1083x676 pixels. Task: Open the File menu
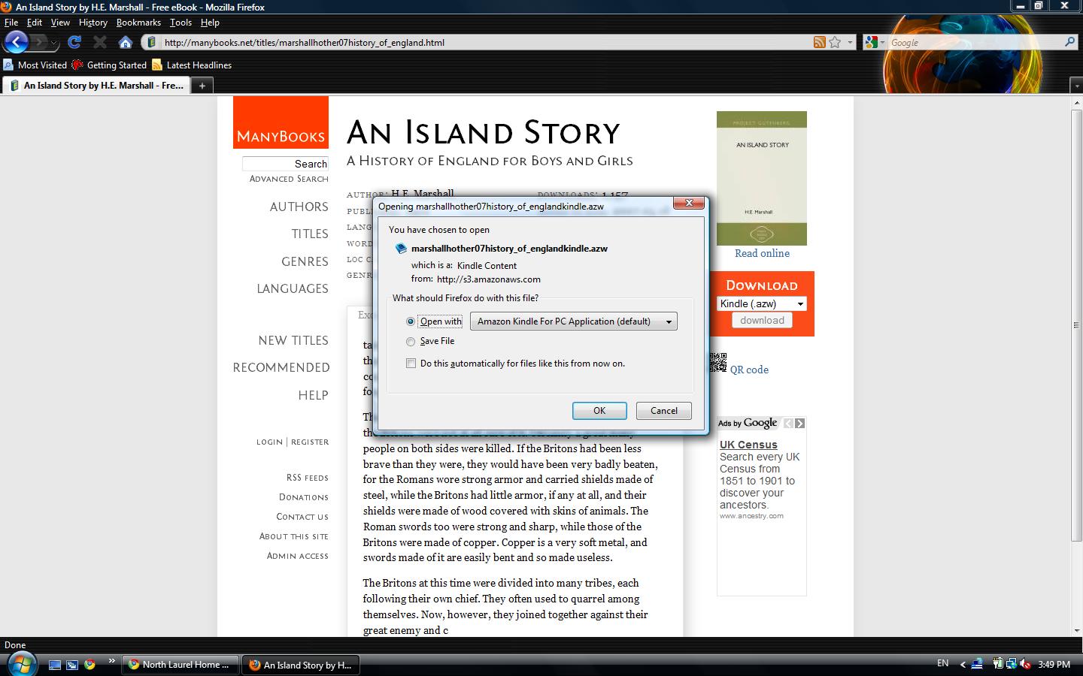11,23
